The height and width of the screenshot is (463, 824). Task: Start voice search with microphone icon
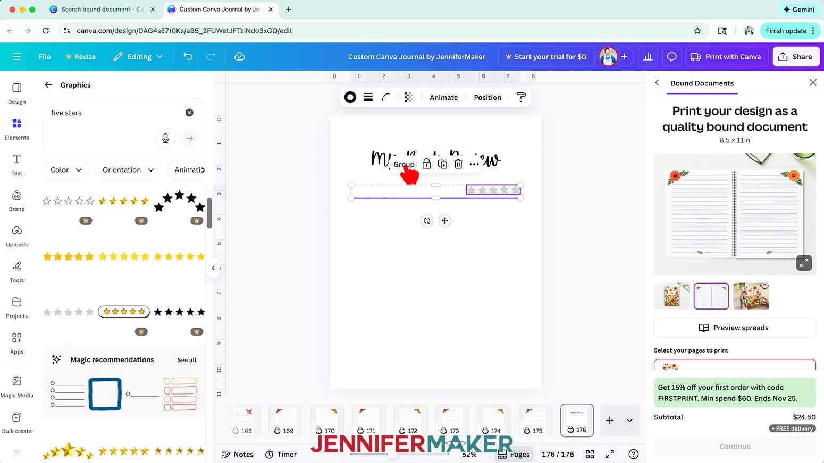(165, 138)
